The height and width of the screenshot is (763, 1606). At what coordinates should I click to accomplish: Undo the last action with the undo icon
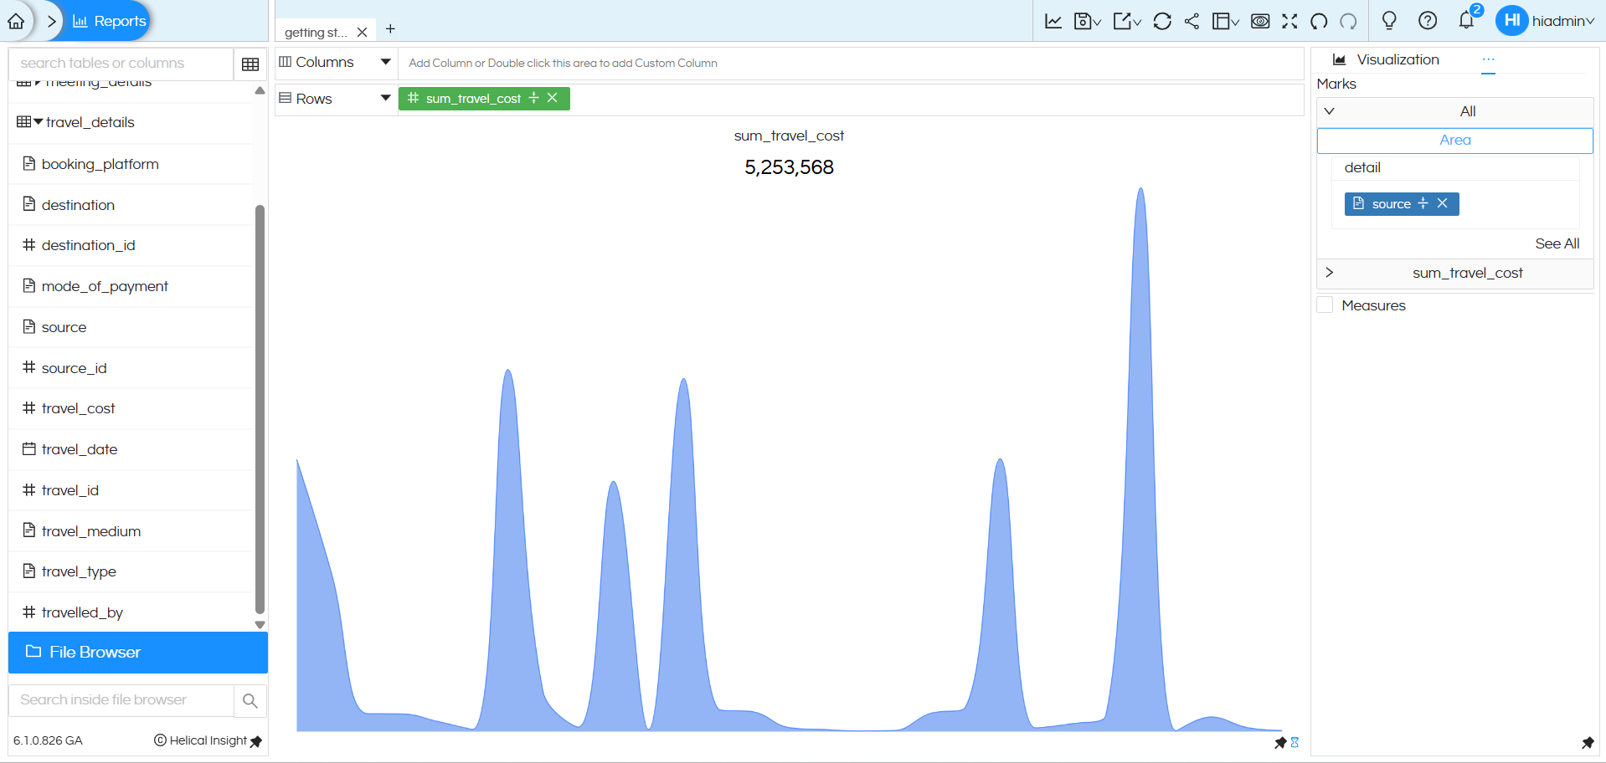point(1317,21)
